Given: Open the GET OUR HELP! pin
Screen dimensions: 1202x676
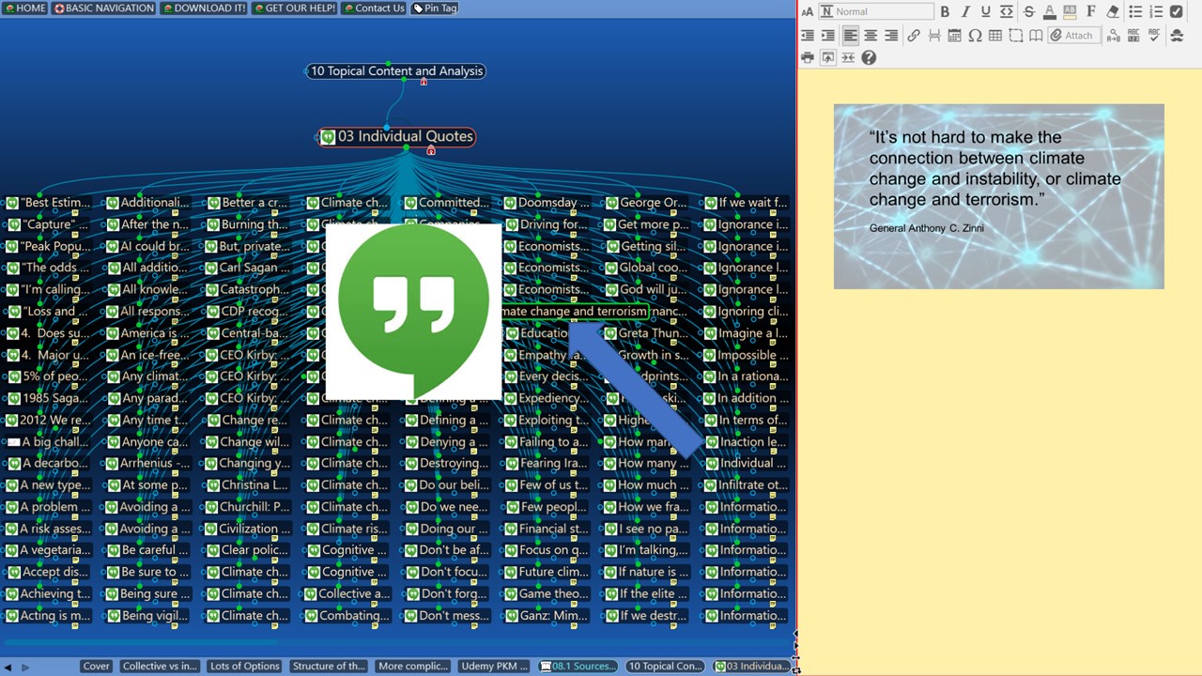Looking at the screenshot, I should point(294,8).
